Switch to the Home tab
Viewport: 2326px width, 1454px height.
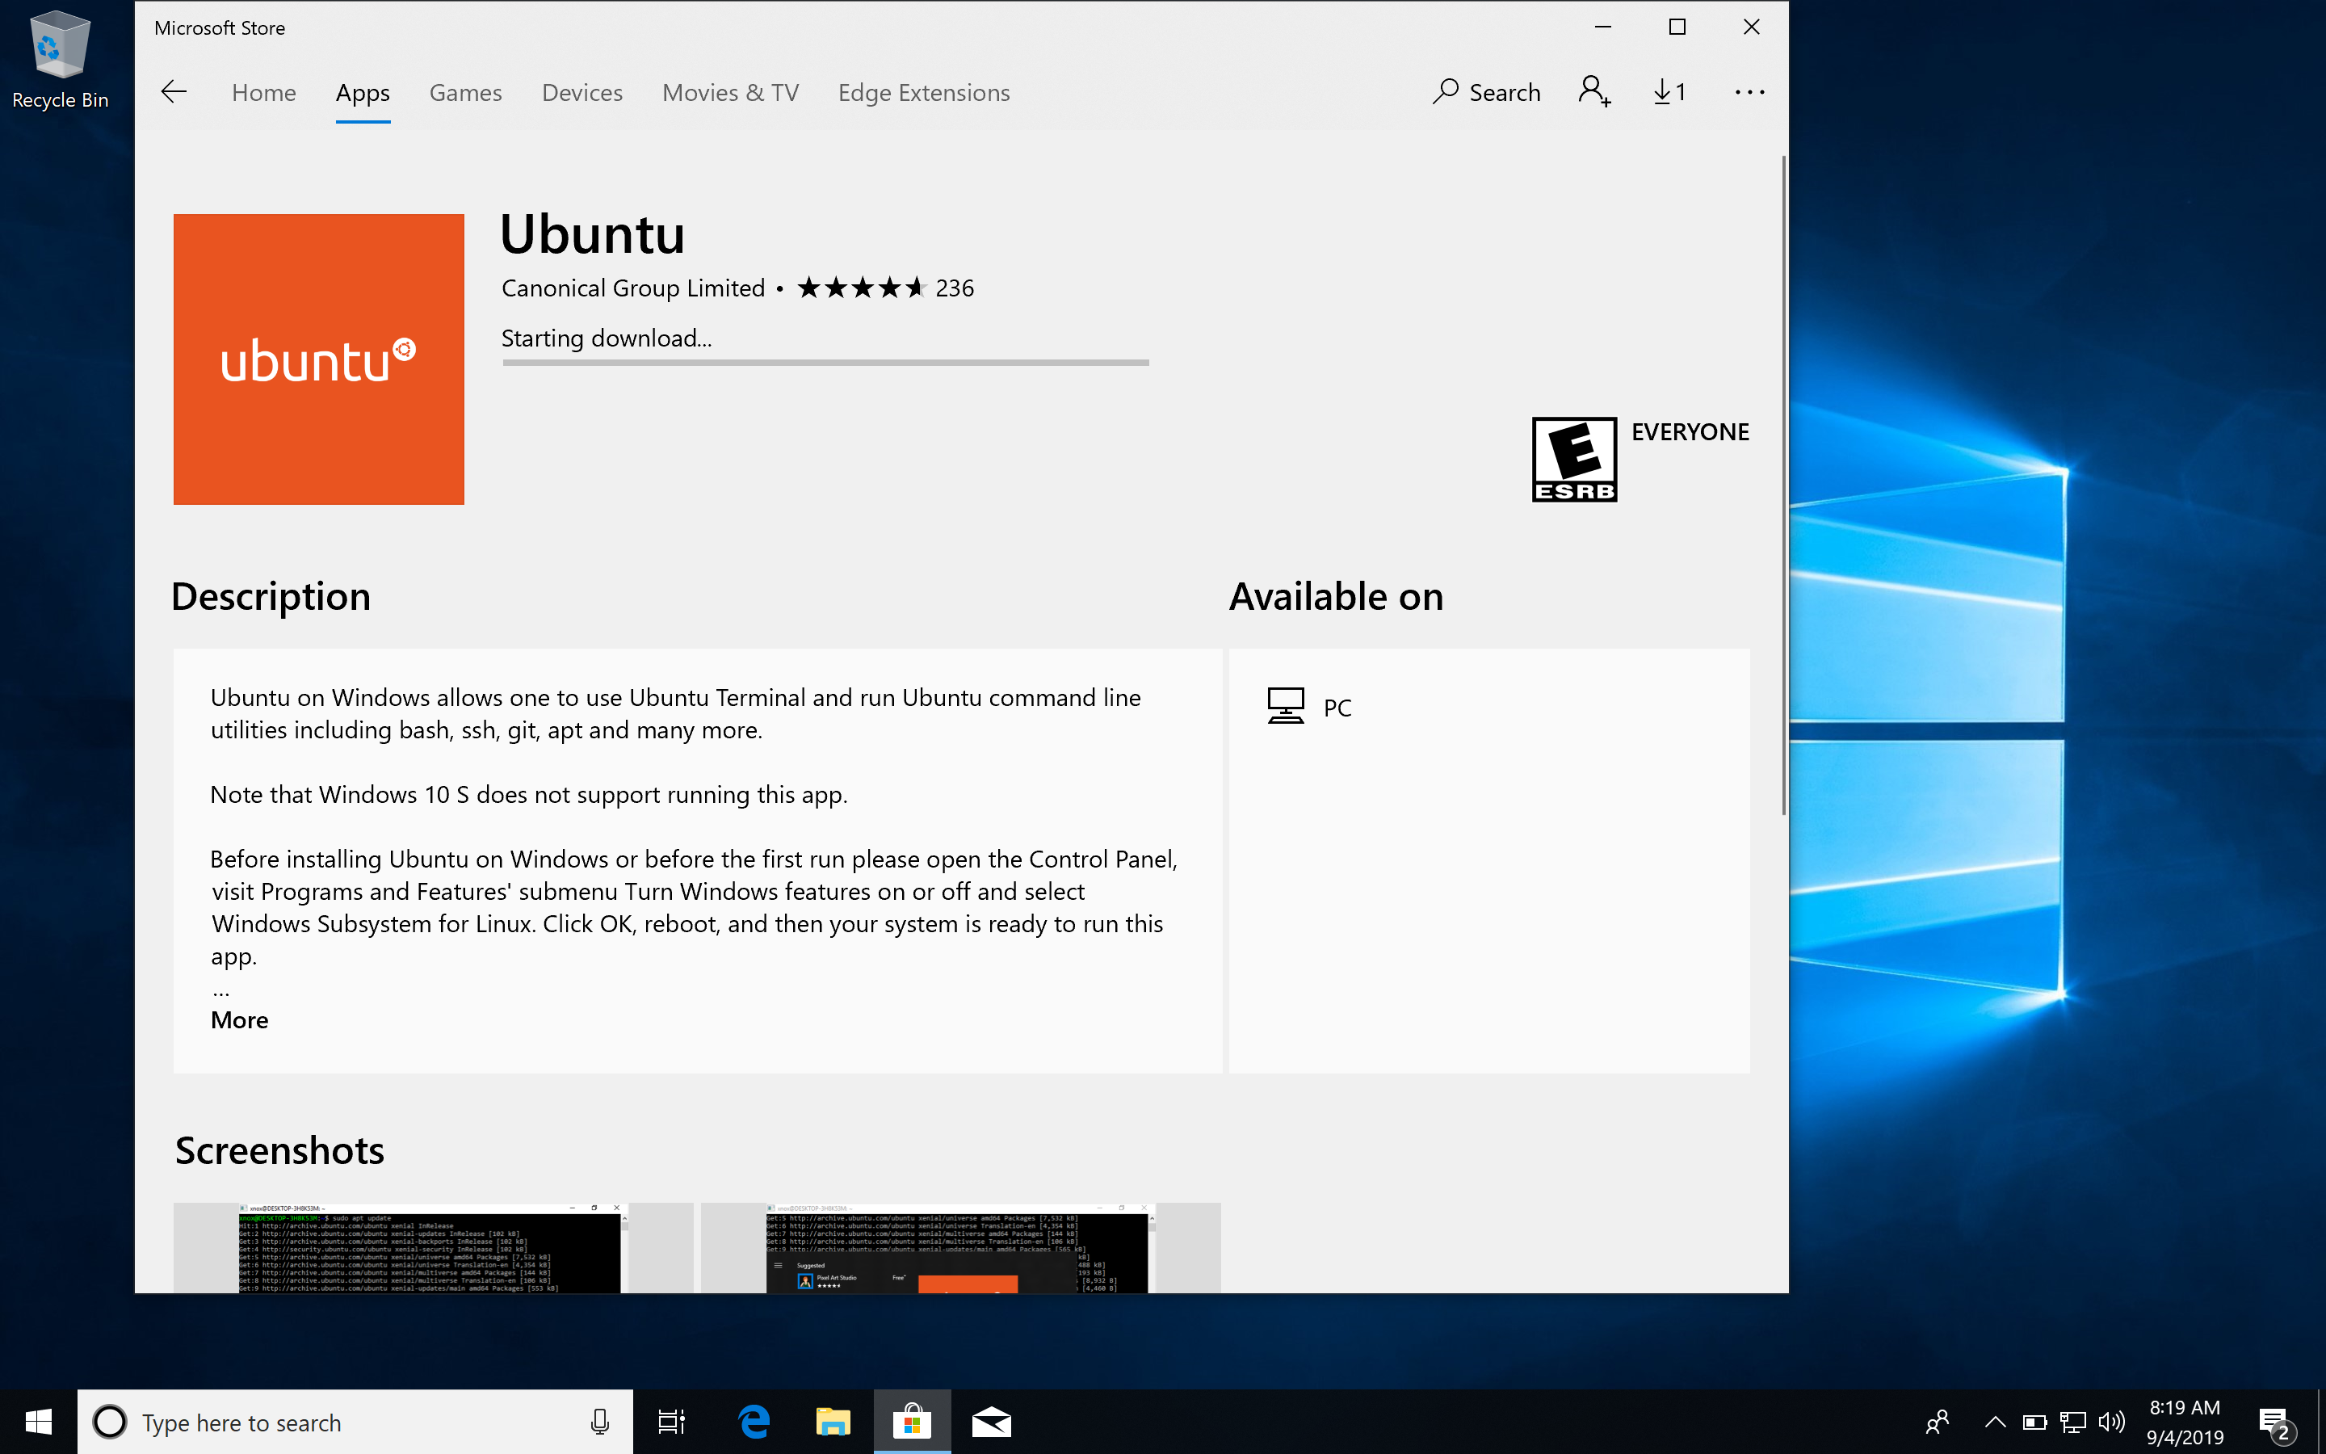263,92
